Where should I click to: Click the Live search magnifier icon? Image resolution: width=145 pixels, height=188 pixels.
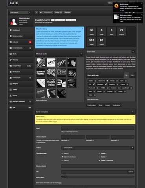click(x=29, y=13)
